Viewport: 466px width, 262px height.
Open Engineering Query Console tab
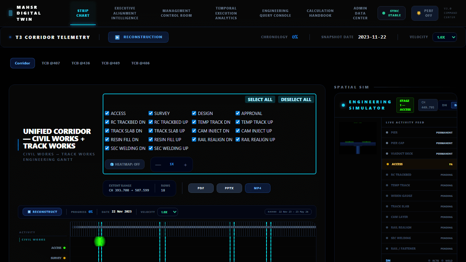click(x=275, y=13)
